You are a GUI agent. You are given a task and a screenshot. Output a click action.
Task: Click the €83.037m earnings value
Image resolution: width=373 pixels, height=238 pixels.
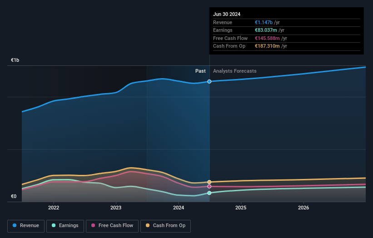pos(266,30)
